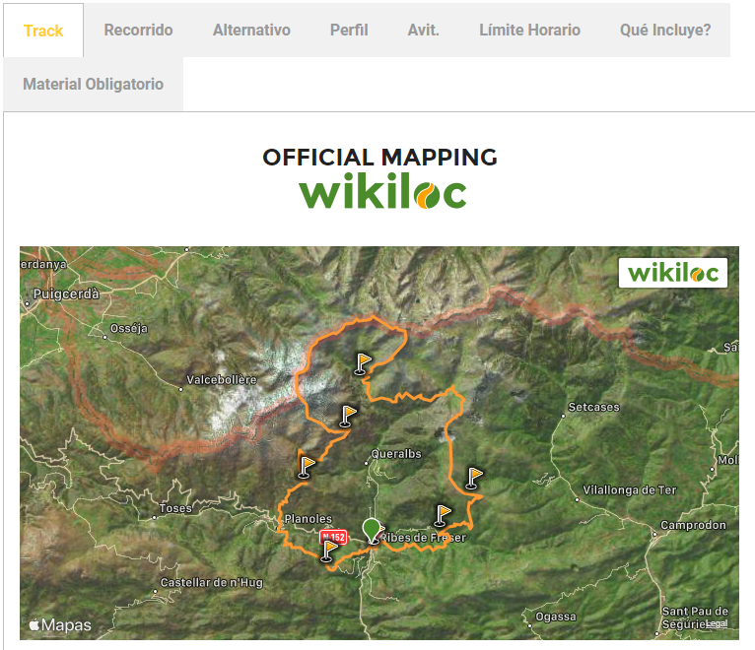Image resolution: width=755 pixels, height=650 pixels.
Task: Click the Wikiloc badge on the map
Action: click(672, 273)
